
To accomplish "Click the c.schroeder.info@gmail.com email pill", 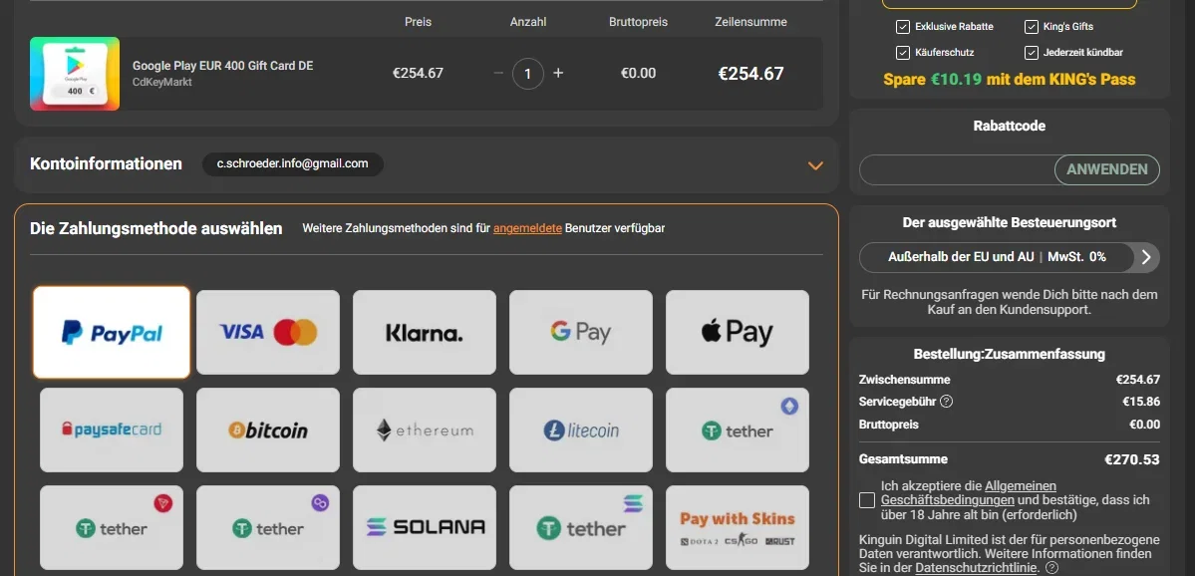I will [x=293, y=163].
